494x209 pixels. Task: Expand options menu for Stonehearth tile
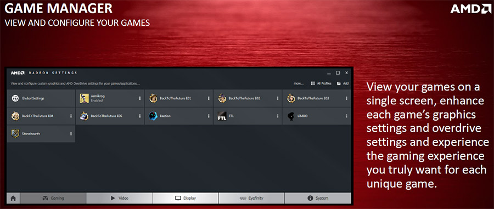coord(71,134)
